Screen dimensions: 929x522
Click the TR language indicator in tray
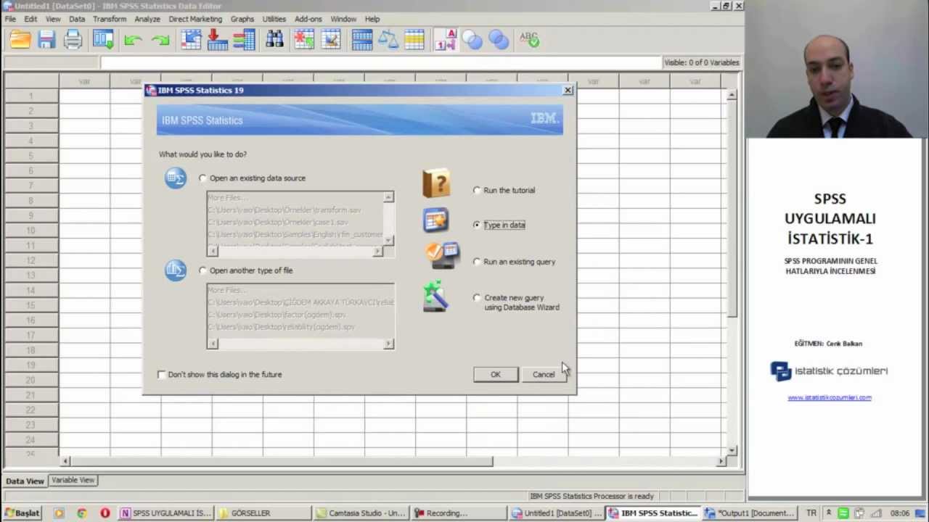pyautogui.click(x=811, y=513)
